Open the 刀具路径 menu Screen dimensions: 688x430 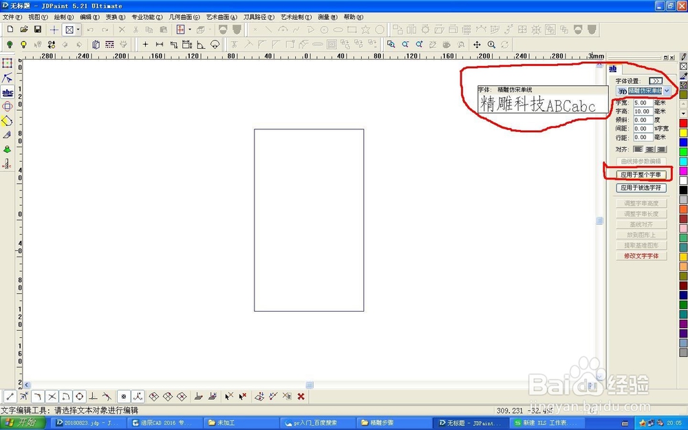259,17
